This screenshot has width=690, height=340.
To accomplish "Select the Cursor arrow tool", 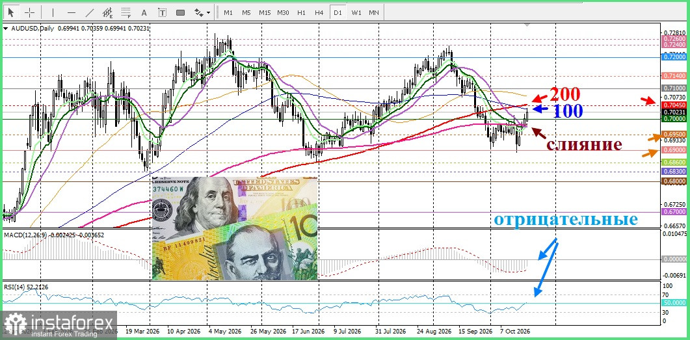I will click(12, 12).
